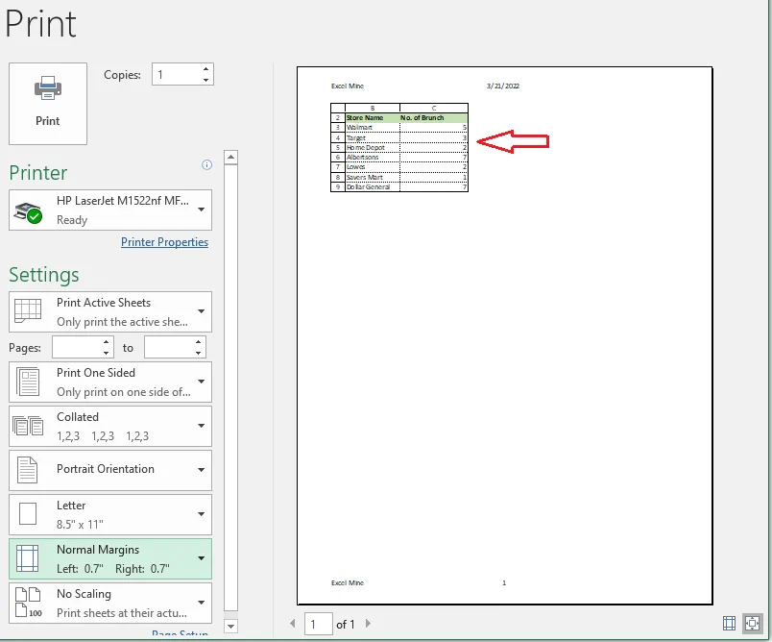The height and width of the screenshot is (642, 772).
Task: Click the 'of 1' page count text
Action: click(x=345, y=625)
